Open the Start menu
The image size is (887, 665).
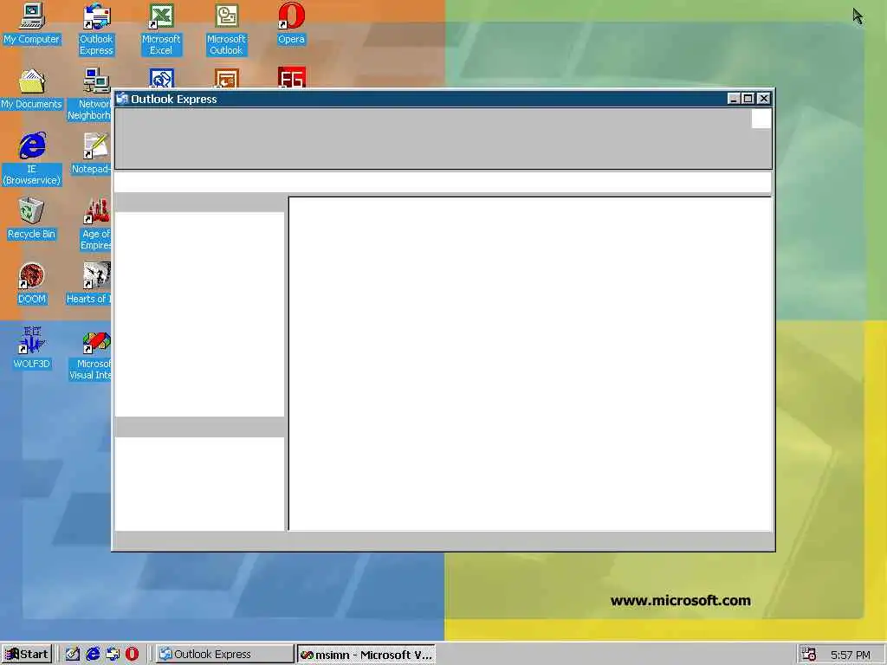click(27, 655)
